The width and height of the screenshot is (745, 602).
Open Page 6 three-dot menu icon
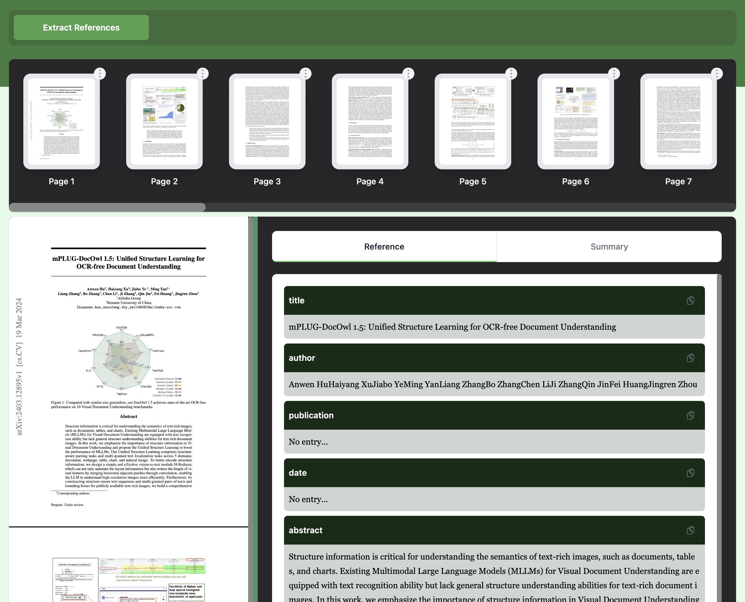tap(614, 73)
